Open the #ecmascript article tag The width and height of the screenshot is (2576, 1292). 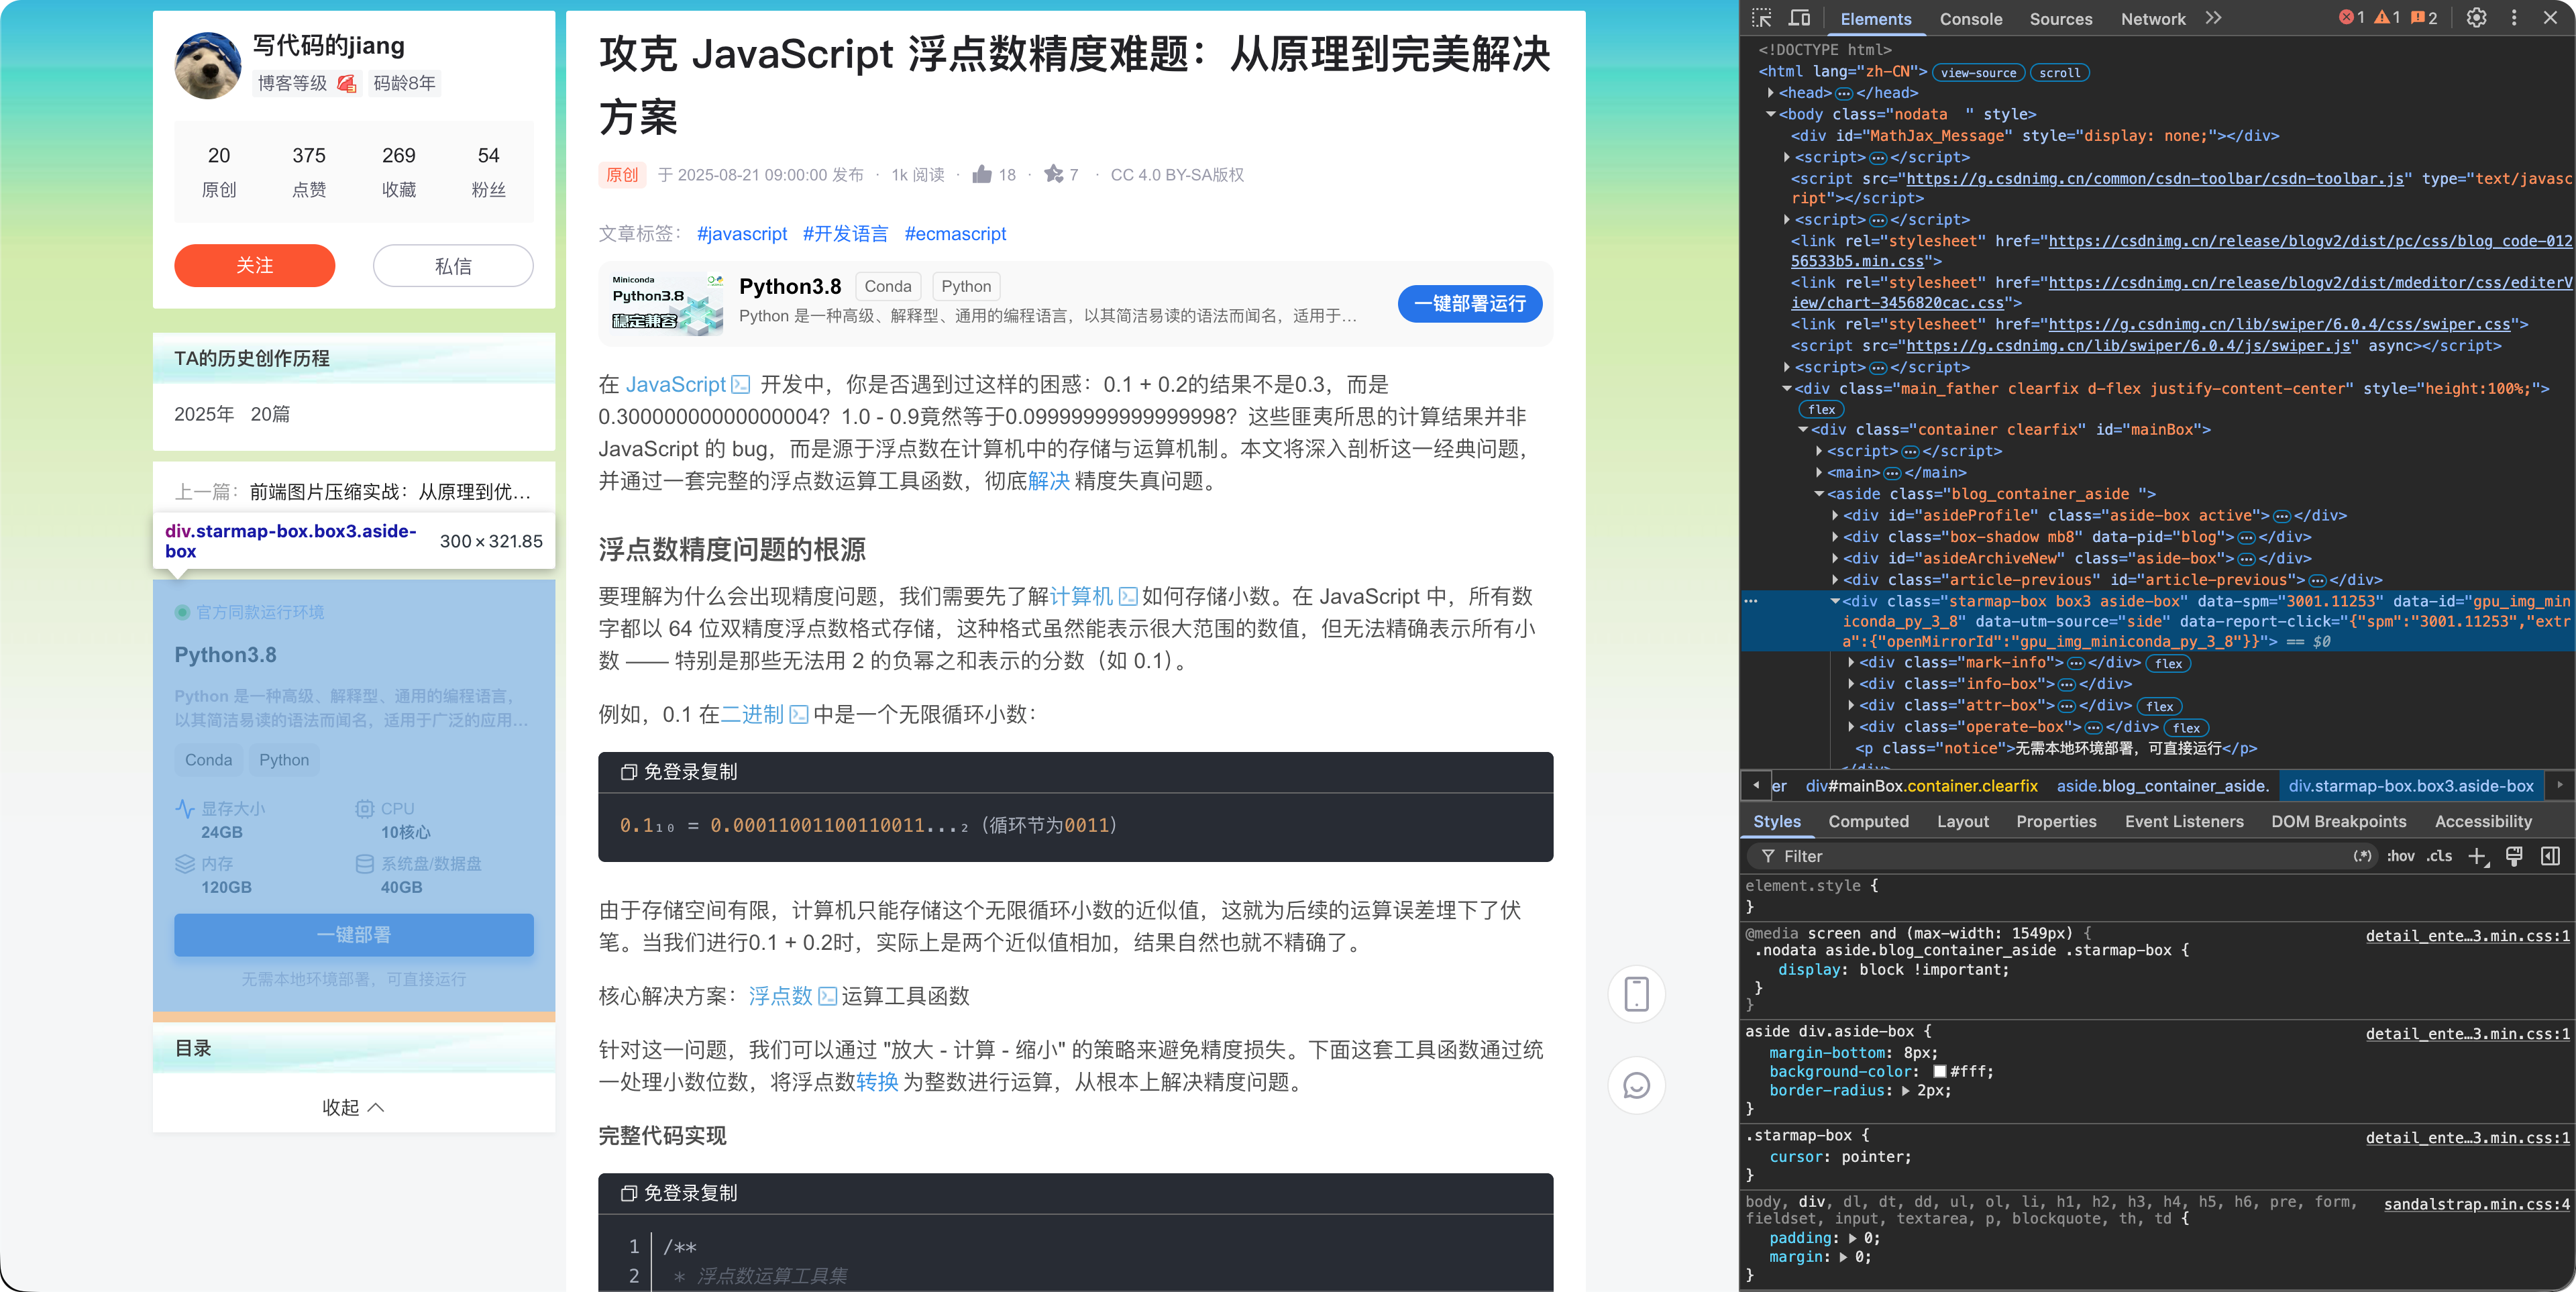[x=955, y=233]
